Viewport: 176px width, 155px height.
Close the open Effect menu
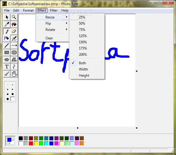click(x=42, y=10)
